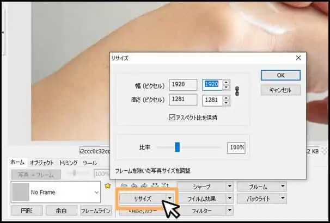Expand the ブルーム dropdown arrow
The image size is (330, 223).
(x=283, y=187)
